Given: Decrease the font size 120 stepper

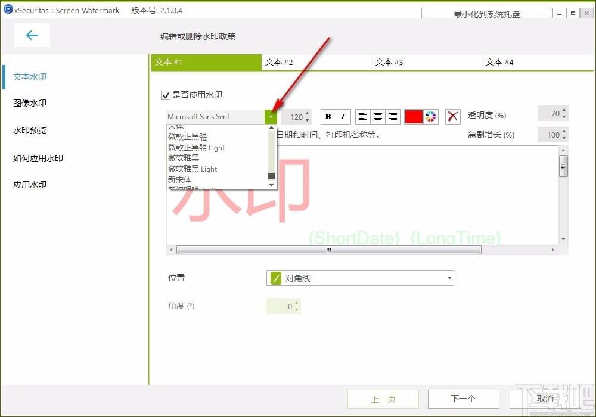Looking at the screenshot, I should (307, 120).
